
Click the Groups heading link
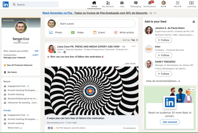point(7,110)
